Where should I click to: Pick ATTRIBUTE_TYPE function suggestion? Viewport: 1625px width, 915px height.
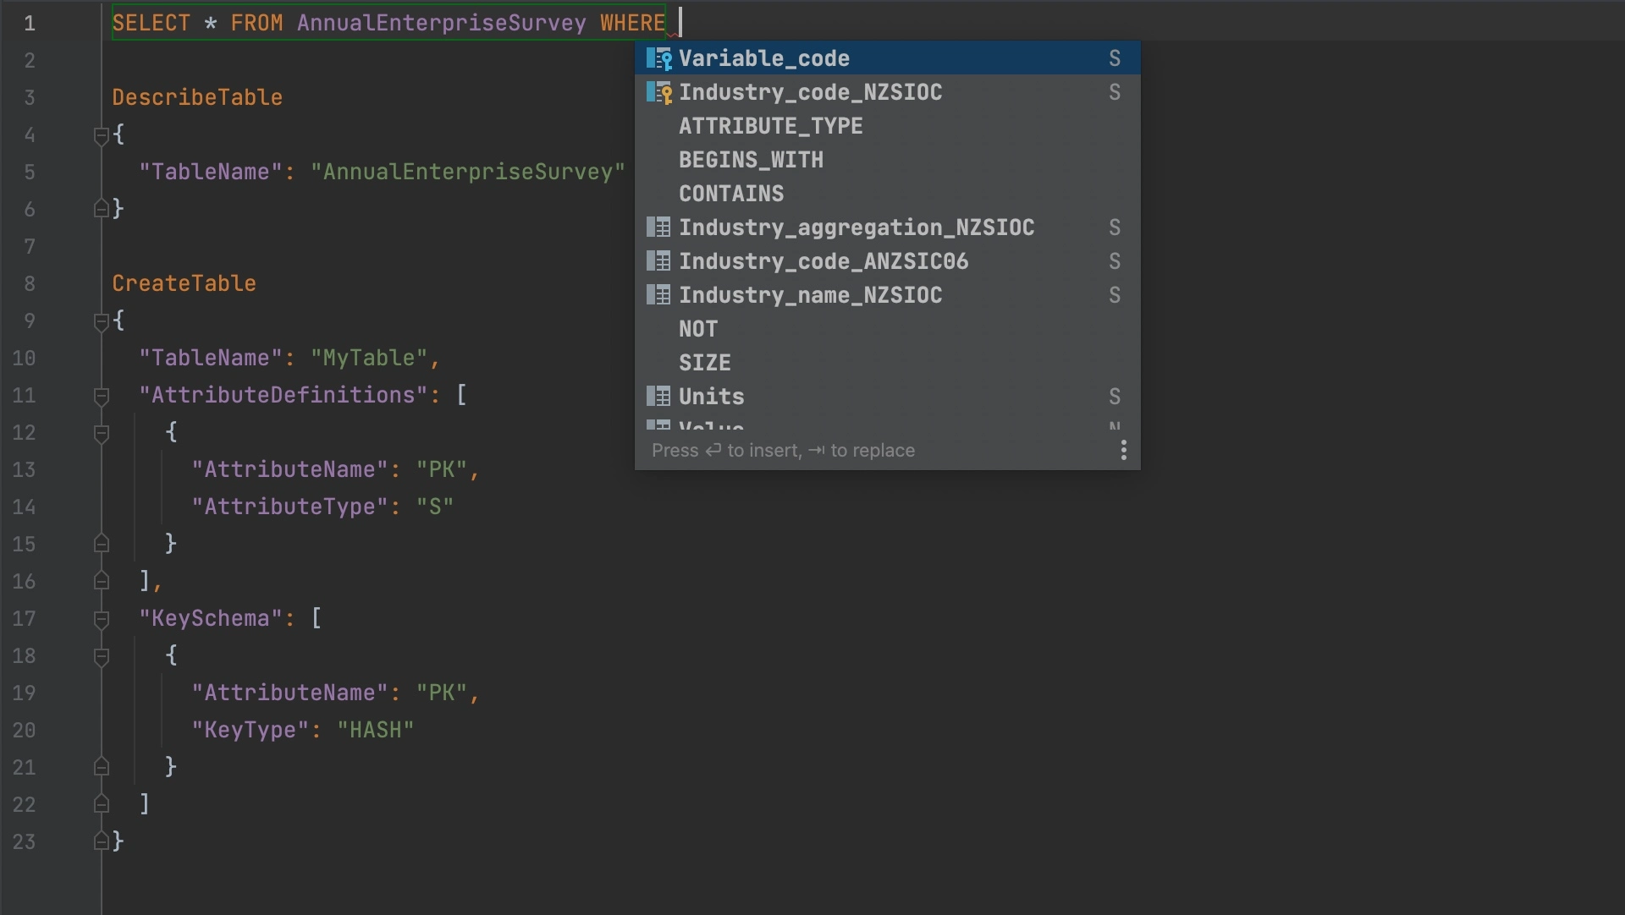(x=887, y=126)
